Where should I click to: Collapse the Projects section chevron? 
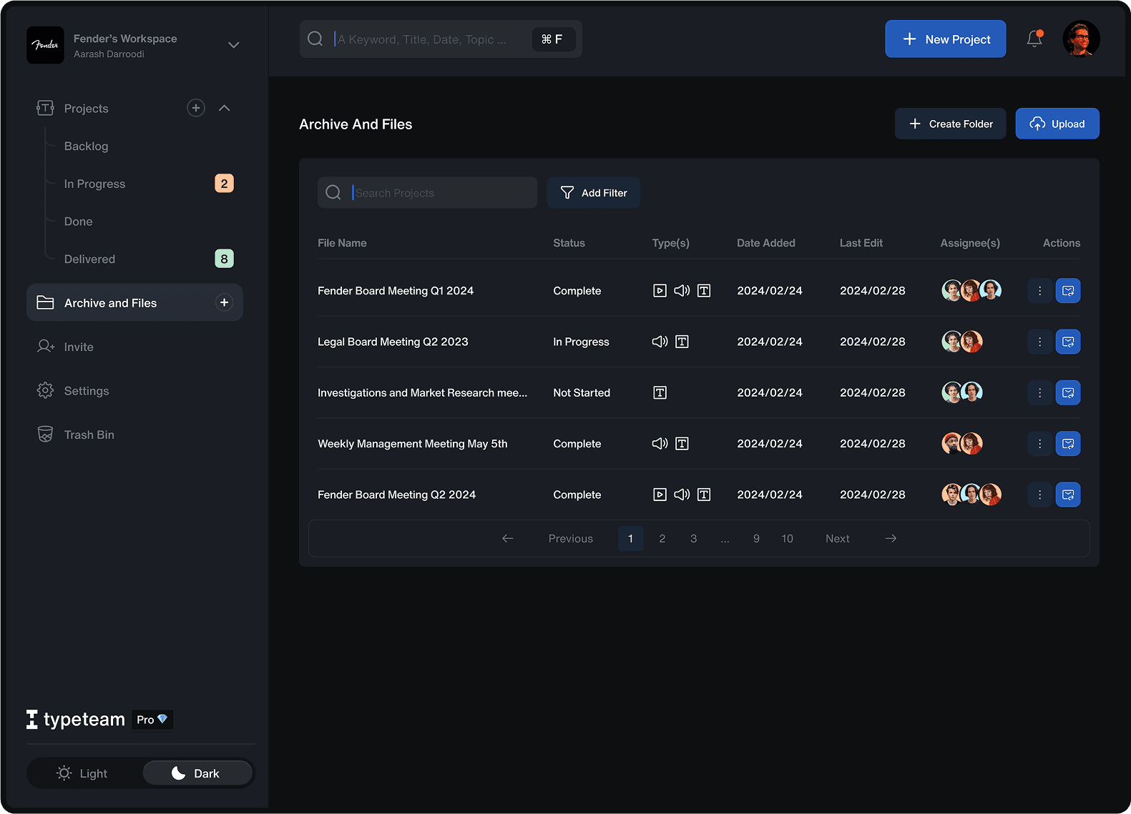click(x=225, y=108)
